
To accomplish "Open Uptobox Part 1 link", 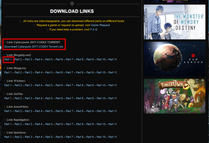I will (x=8, y=137).
